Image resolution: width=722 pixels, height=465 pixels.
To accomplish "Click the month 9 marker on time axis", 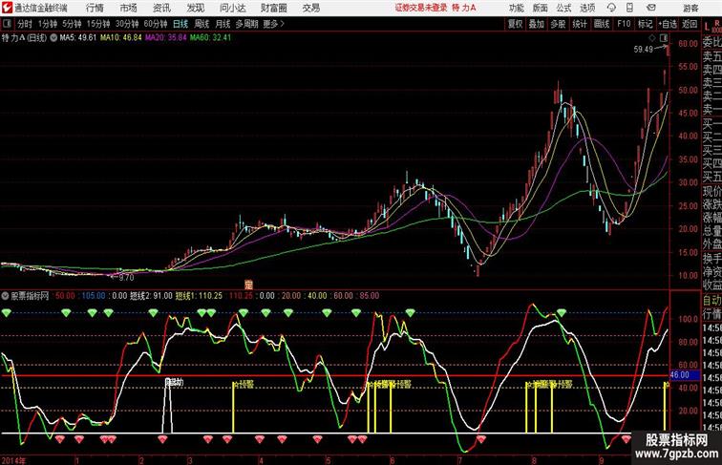I will tap(602, 460).
